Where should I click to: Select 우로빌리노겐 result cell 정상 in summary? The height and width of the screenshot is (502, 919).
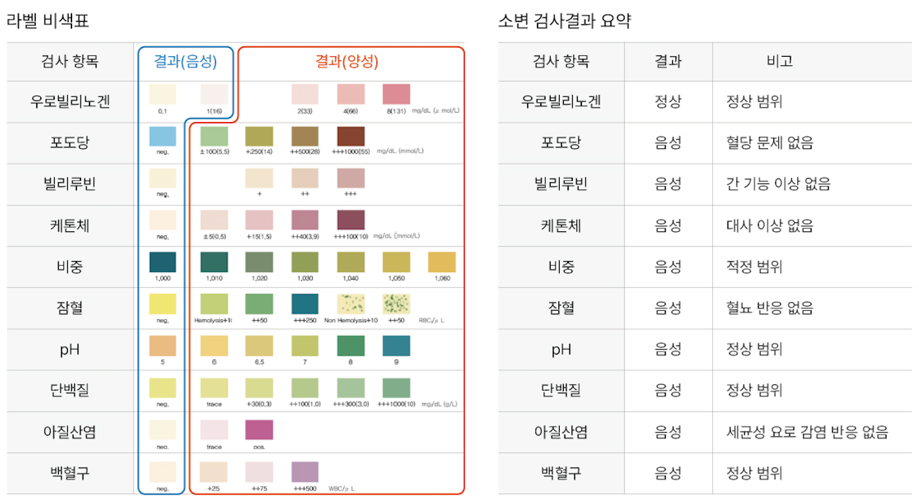pyautogui.click(x=669, y=102)
